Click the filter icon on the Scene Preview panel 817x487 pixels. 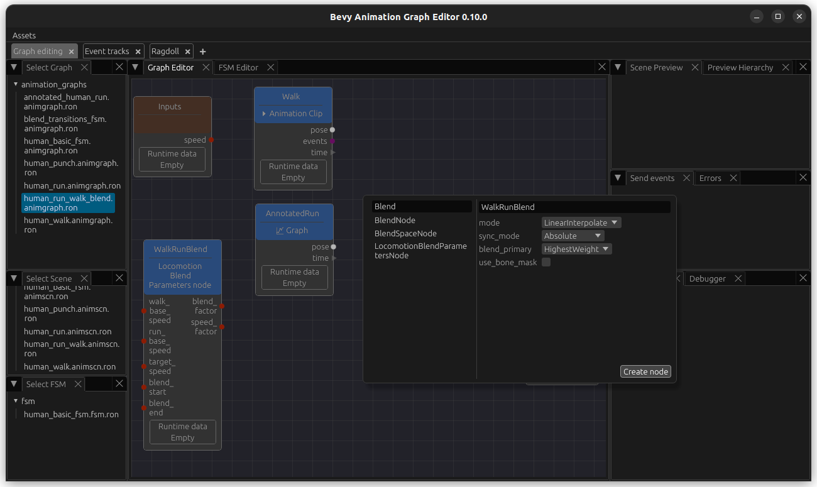(x=618, y=67)
